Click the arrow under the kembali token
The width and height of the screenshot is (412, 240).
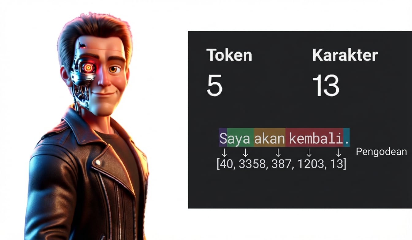click(x=309, y=152)
